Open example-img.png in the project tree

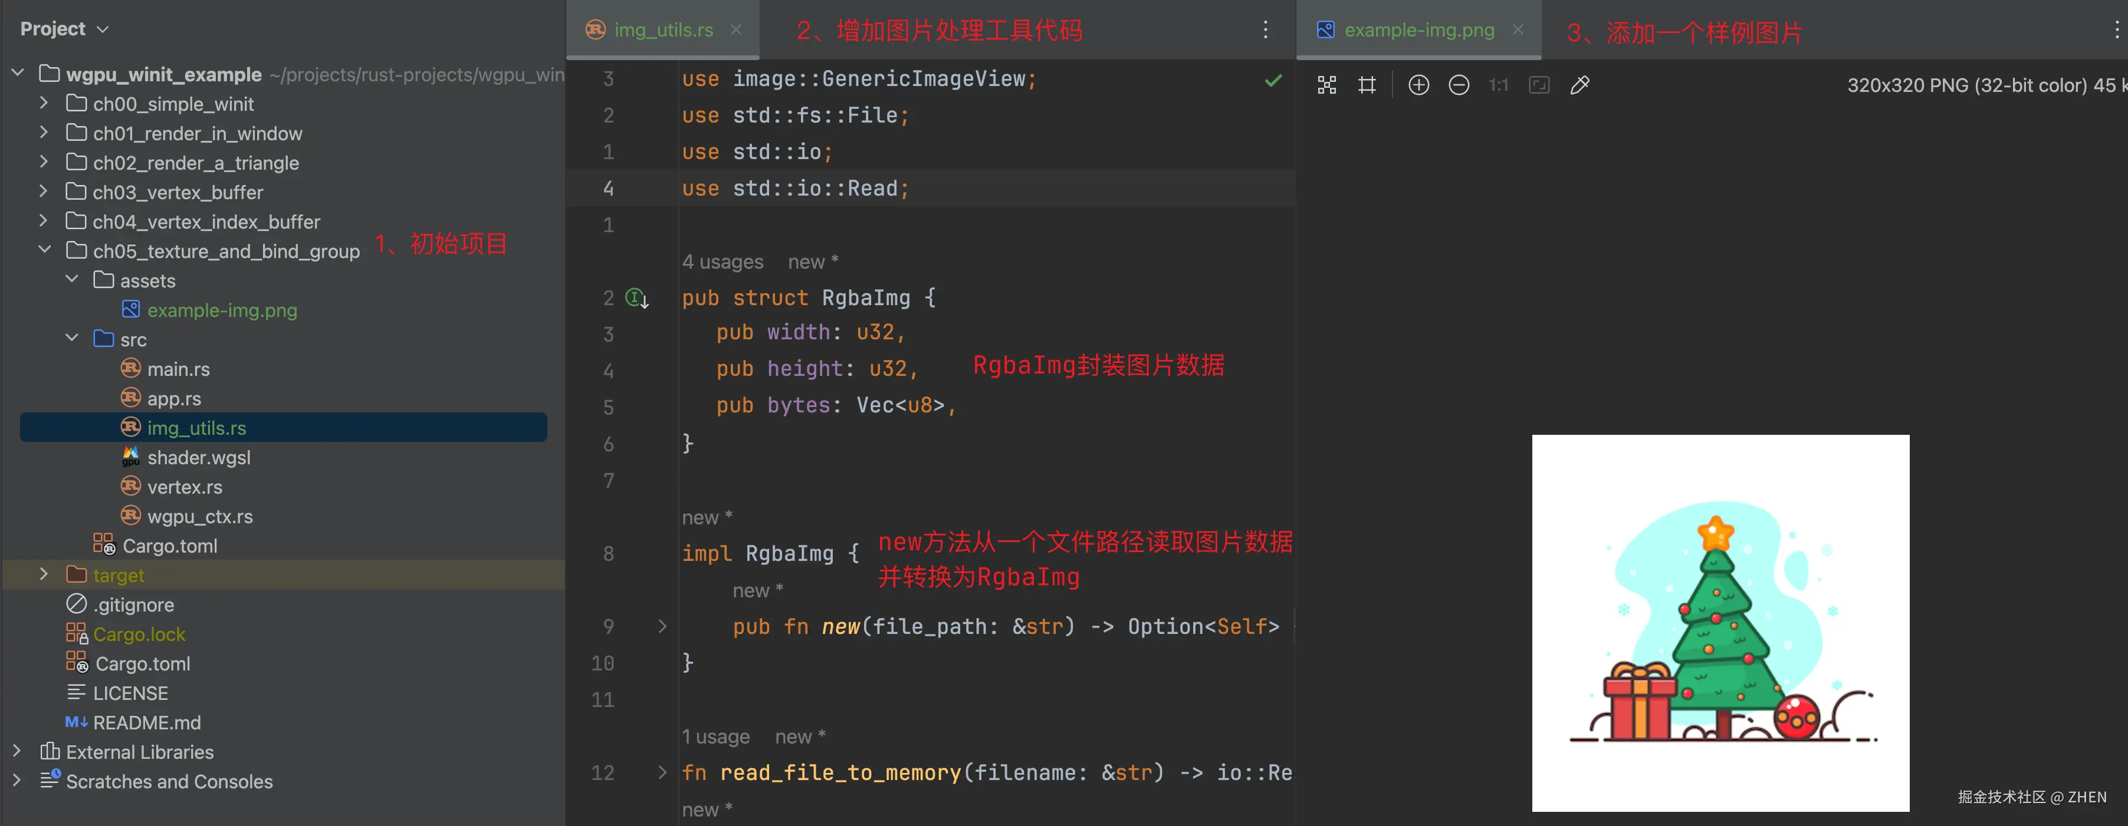click(222, 310)
